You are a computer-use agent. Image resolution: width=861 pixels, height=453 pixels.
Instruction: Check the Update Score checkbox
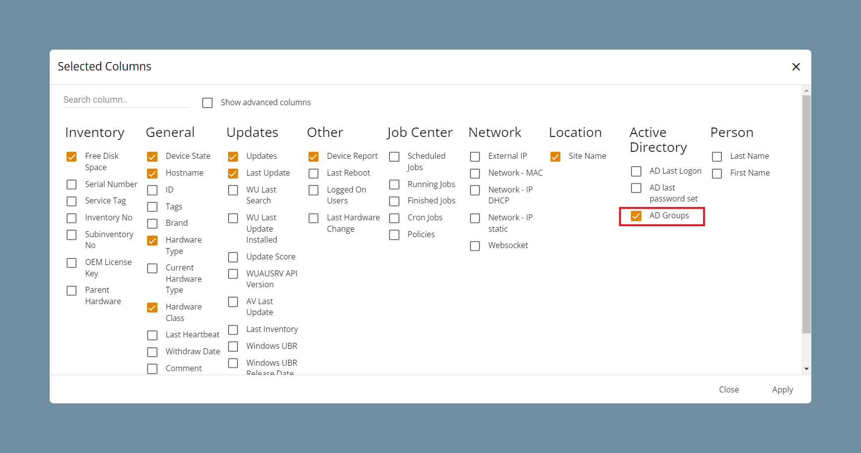point(233,257)
